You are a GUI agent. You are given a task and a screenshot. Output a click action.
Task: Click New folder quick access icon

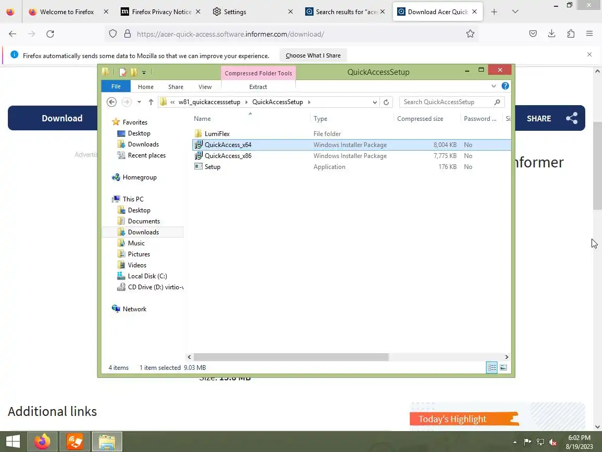[134, 72]
